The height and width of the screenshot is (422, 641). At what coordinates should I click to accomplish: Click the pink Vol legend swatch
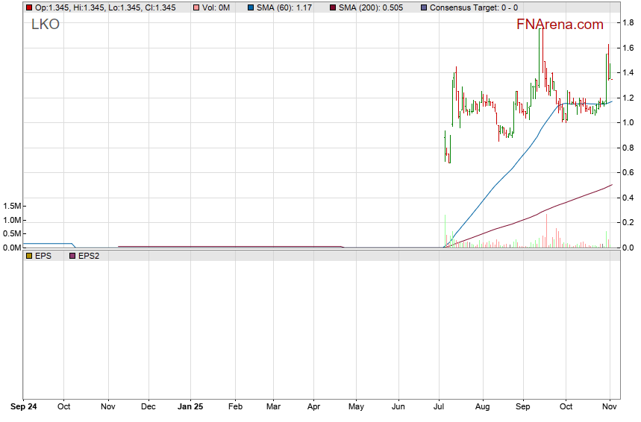pyautogui.click(x=196, y=7)
